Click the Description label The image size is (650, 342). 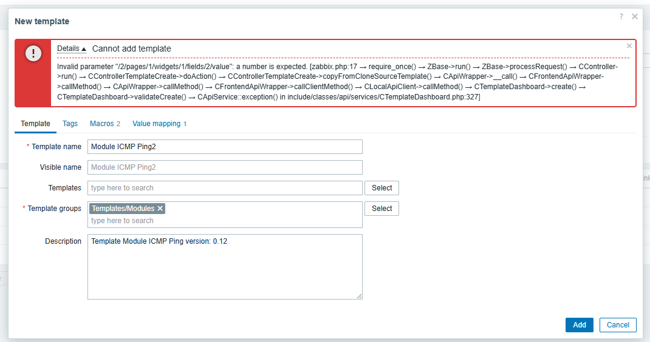[63, 241]
